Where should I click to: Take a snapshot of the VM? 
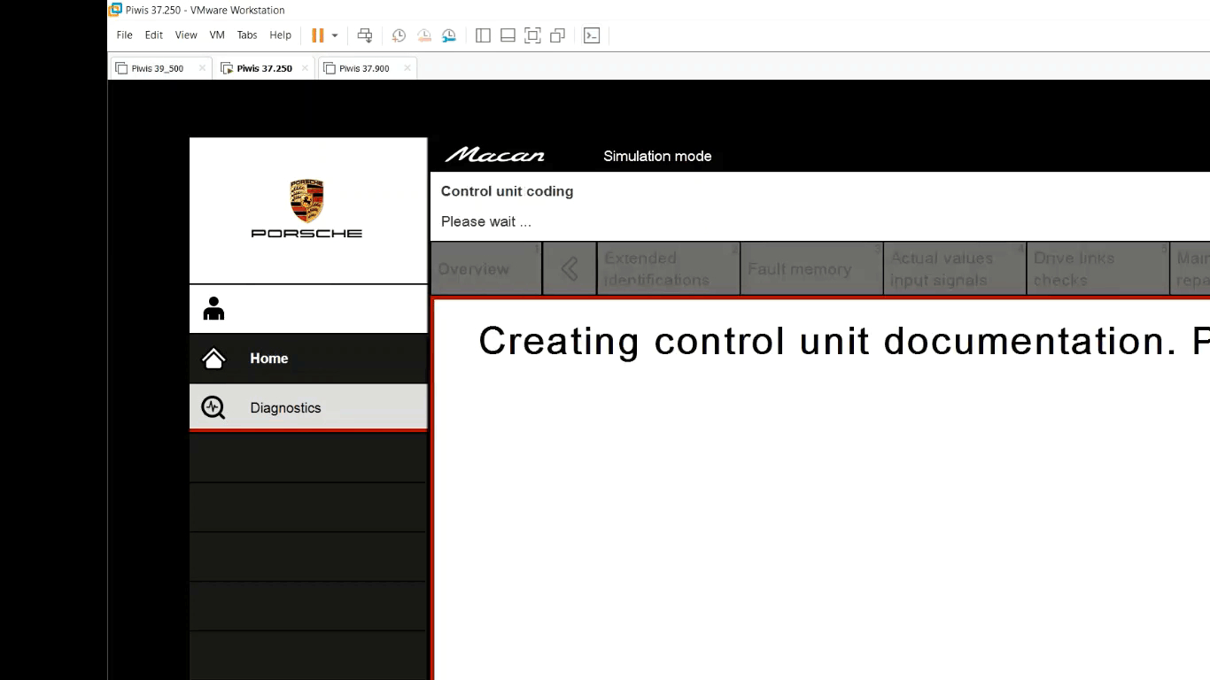pos(399,35)
